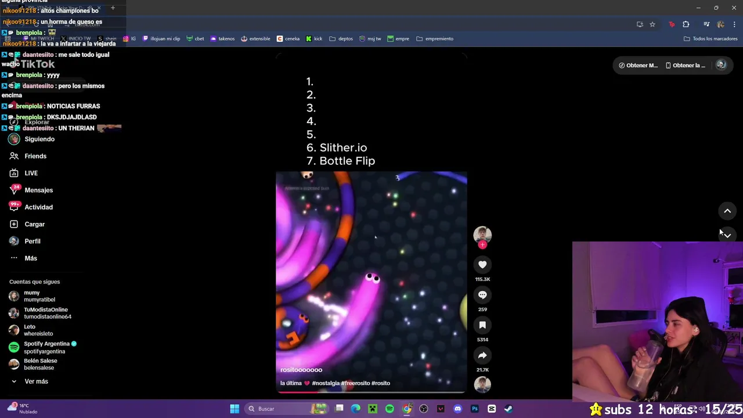
Task: Open the illojuan mi clip bookmark
Action: (161, 39)
